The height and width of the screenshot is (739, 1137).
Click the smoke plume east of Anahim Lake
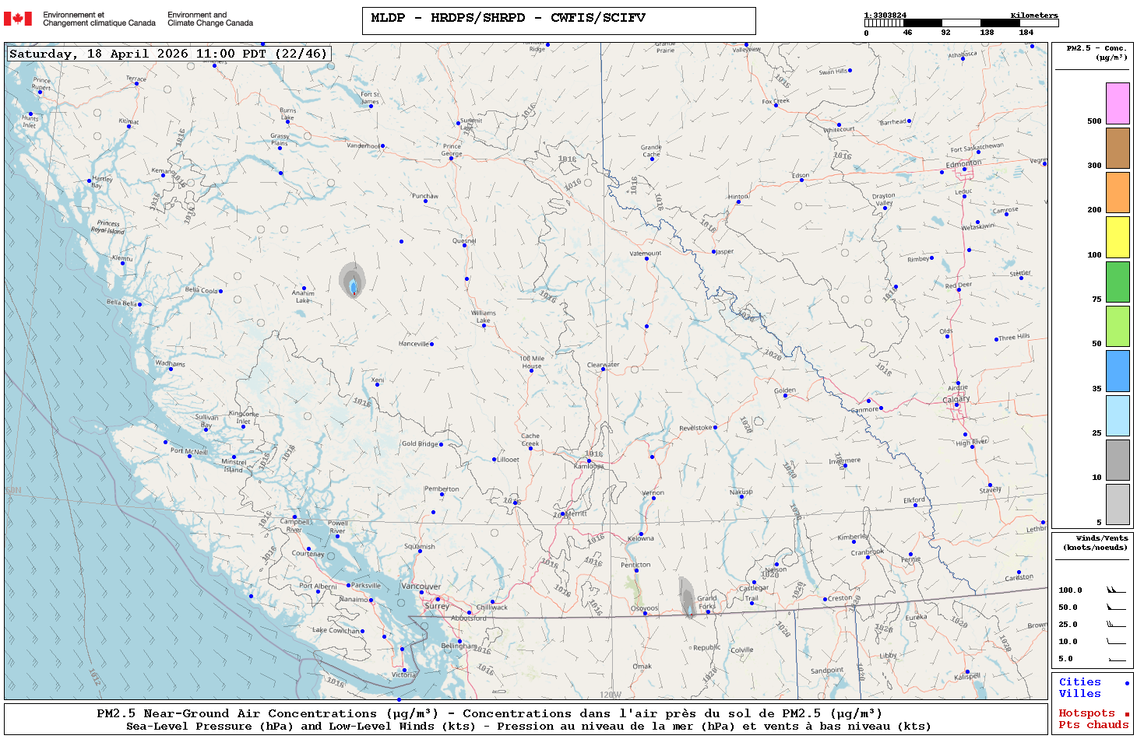click(x=352, y=282)
